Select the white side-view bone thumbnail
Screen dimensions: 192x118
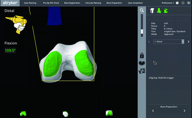pyautogui.click(x=66, y=114)
